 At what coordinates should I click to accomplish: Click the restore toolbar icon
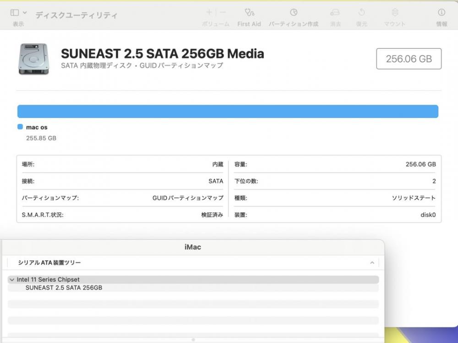coord(362,12)
